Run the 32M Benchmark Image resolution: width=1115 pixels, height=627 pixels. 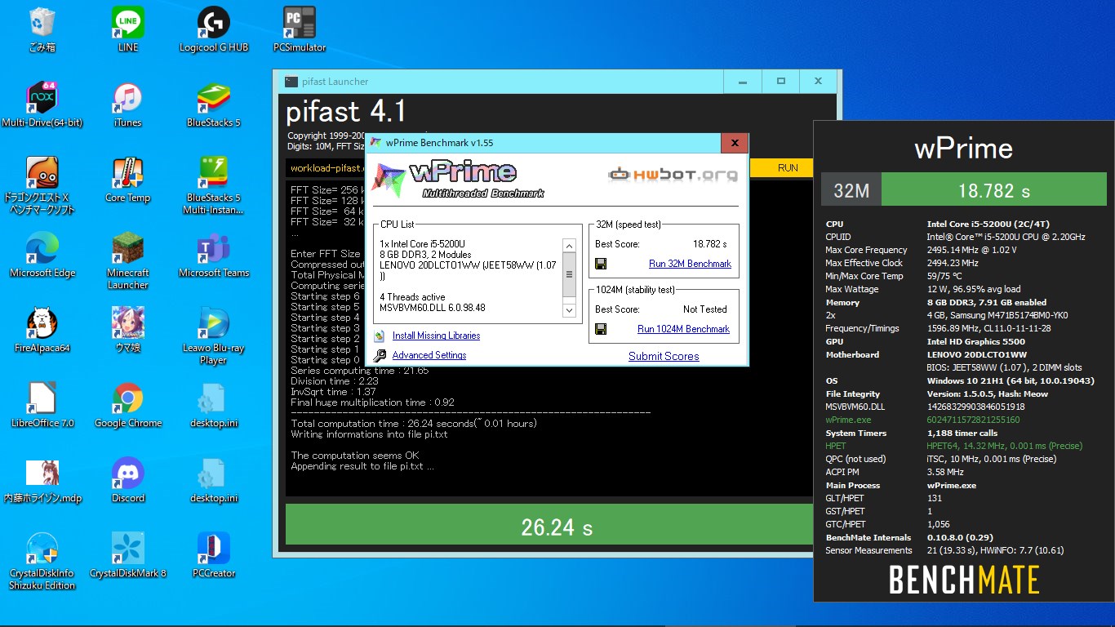[690, 264]
